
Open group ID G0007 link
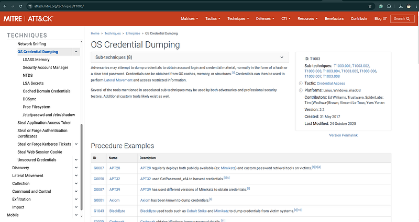(x=98, y=168)
